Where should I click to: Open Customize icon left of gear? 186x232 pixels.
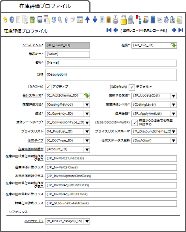coord(160,20)
